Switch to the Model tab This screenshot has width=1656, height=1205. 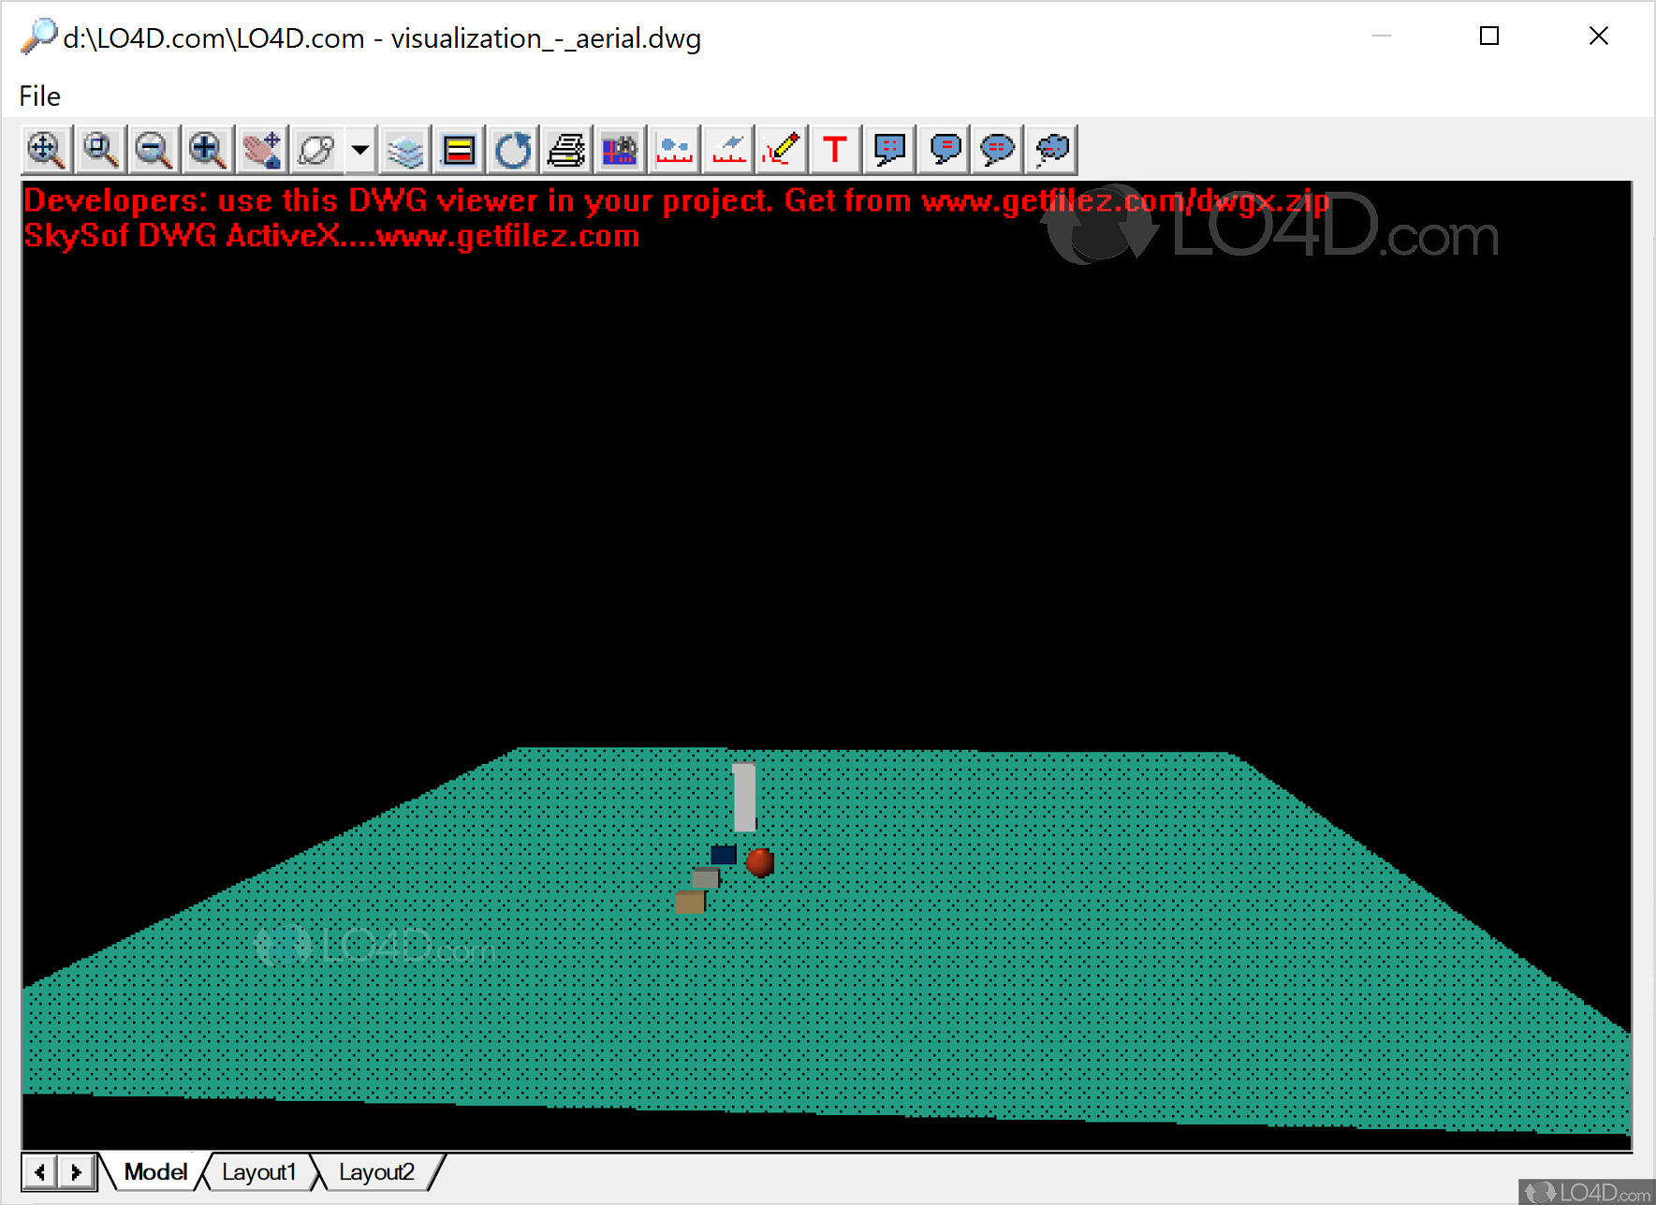point(155,1172)
